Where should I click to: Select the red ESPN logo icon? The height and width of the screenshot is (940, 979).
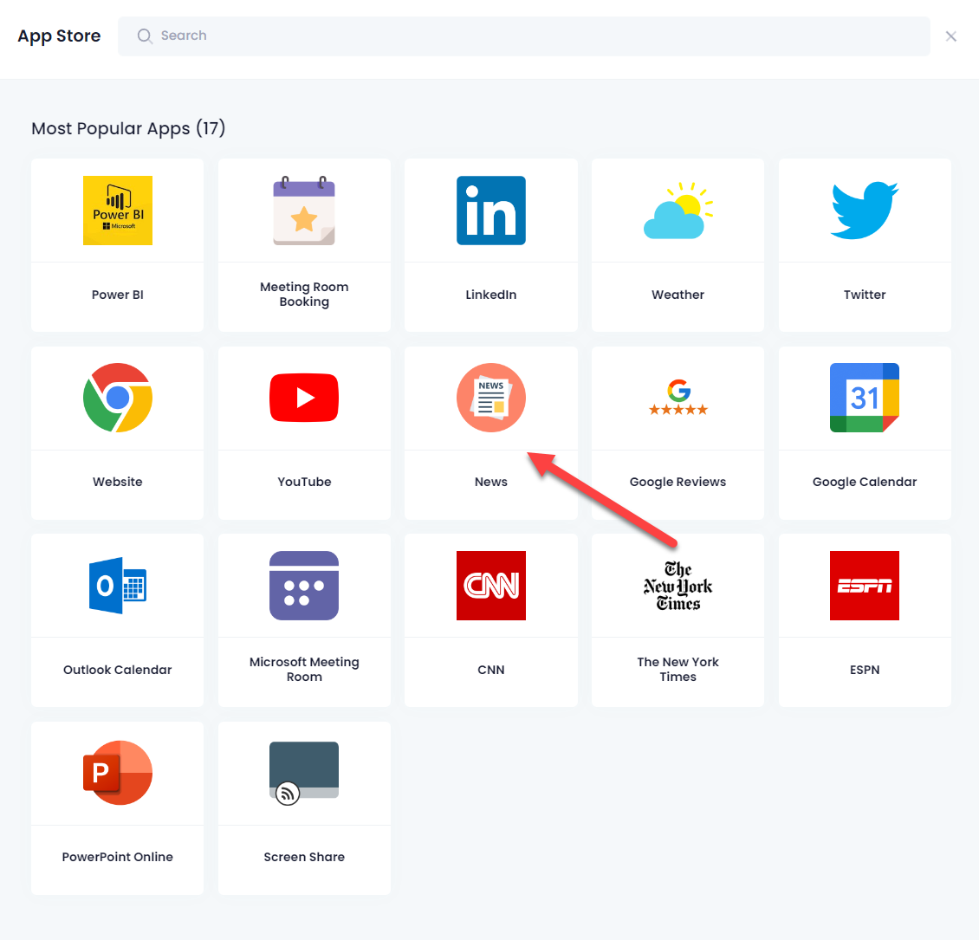[x=864, y=586]
